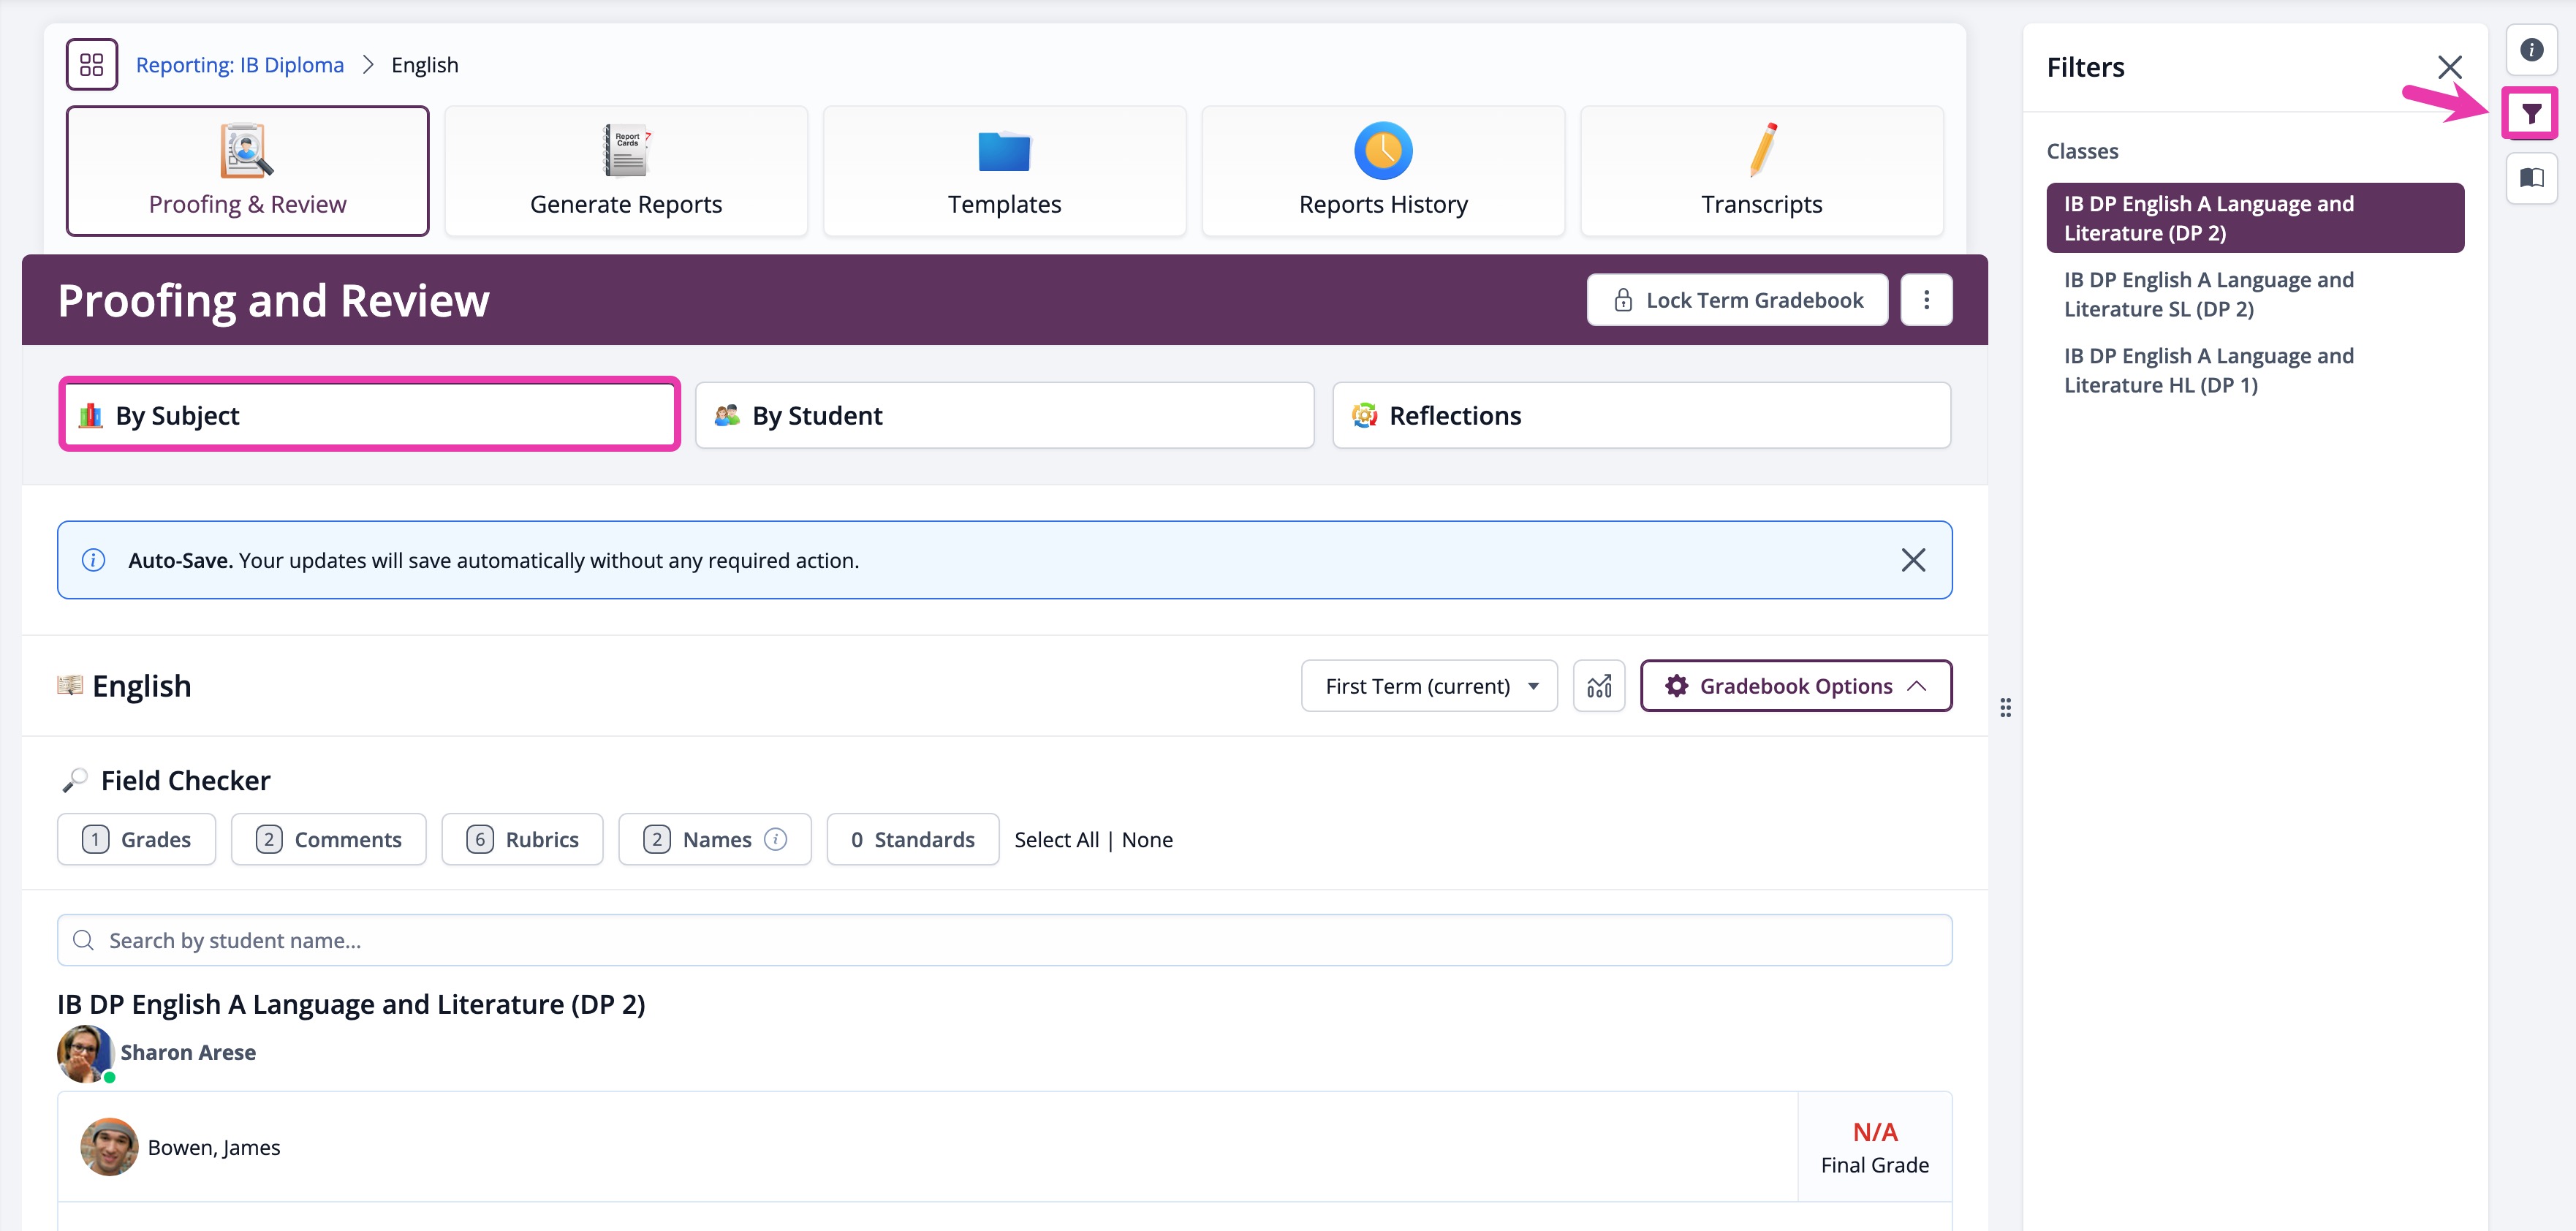Click the open book icon in sidebar
Screen dimensions: 2576x1231
click(2530, 178)
